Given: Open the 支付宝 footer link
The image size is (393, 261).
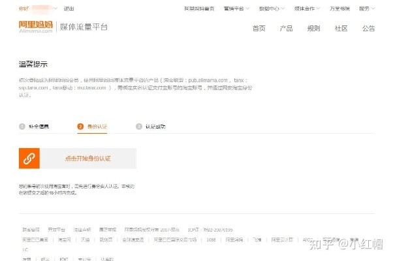Looking at the screenshot, I should click(84, 259).
